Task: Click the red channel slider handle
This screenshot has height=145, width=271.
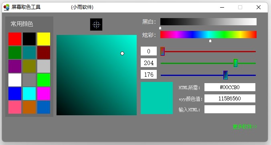Action: pos(162,51)
